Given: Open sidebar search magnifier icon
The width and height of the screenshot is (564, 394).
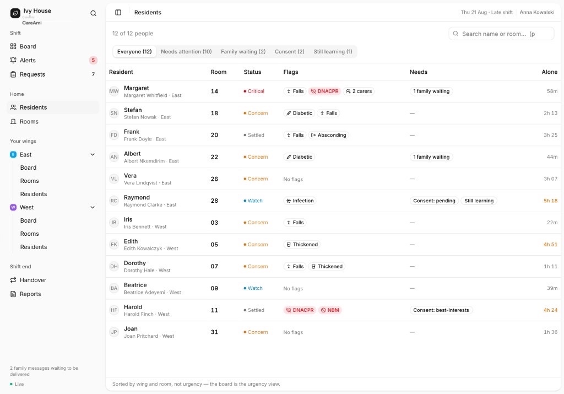Looking at the screenshot, I should 93,13.
